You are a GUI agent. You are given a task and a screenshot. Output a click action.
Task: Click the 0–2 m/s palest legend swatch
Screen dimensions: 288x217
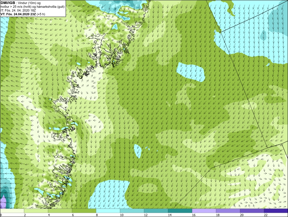click(12, 211)
